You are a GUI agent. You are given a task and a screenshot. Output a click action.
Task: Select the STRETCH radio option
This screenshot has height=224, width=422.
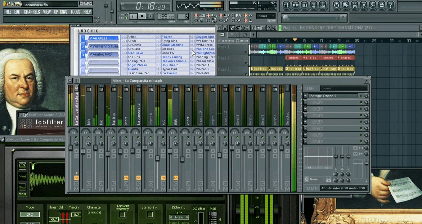238,41
